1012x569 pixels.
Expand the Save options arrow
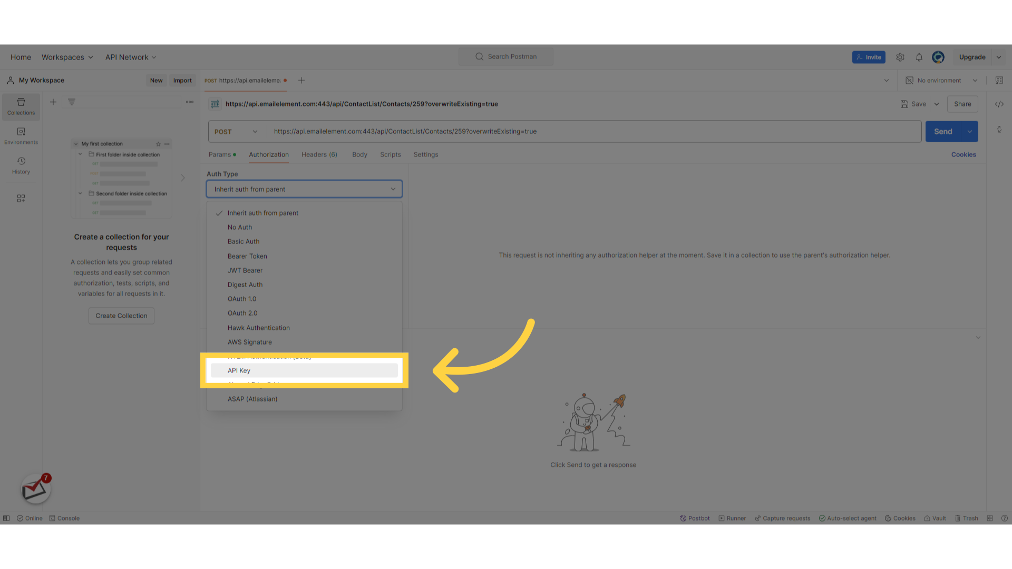tap(937, 104)
